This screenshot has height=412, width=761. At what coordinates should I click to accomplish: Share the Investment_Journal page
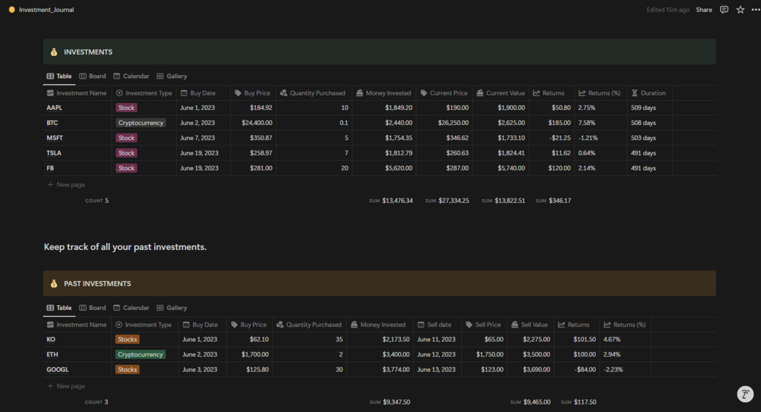click(703, 10)
